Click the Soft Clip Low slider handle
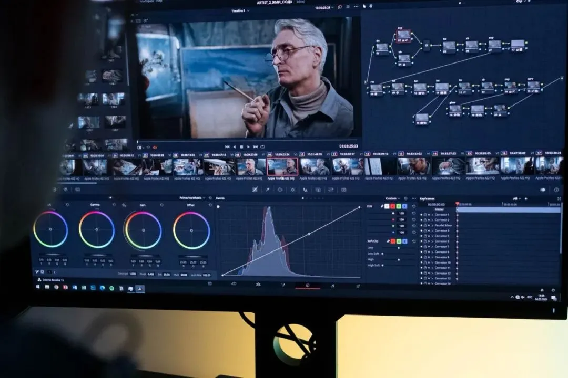This screenshot has height=378, width=568. [x=399, y=248]
